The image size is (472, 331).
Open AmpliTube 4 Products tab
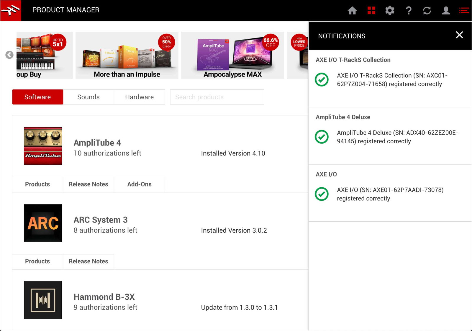coord(37,184)
